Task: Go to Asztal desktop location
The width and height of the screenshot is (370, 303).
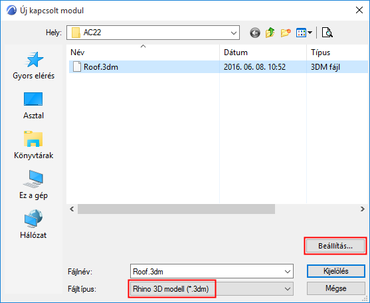Action: [x=33, y=106]
